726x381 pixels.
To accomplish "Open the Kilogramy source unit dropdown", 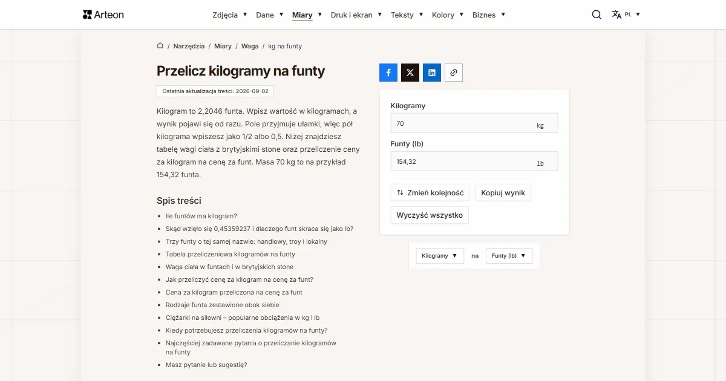I will coord(440,256).
